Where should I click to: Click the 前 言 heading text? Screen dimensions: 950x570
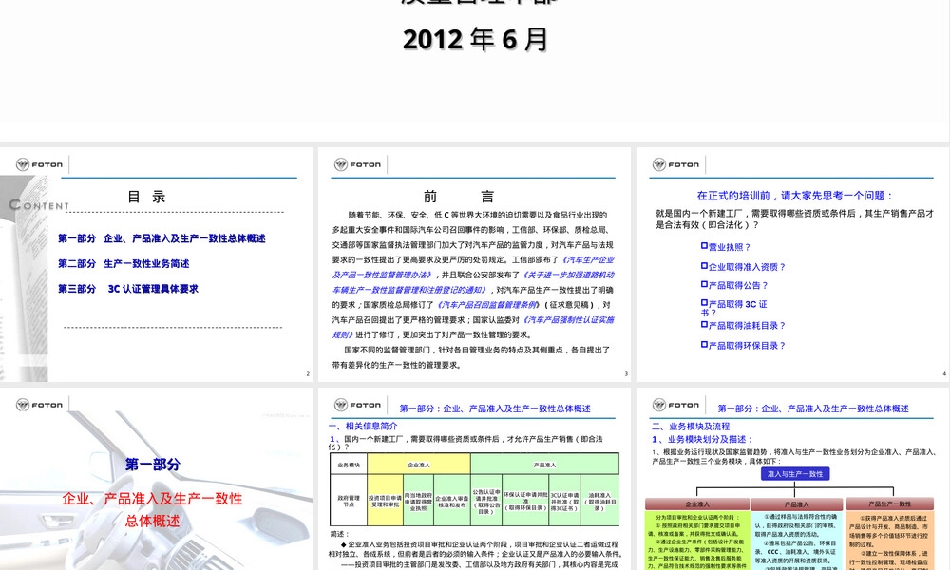(x=459, y=197)
